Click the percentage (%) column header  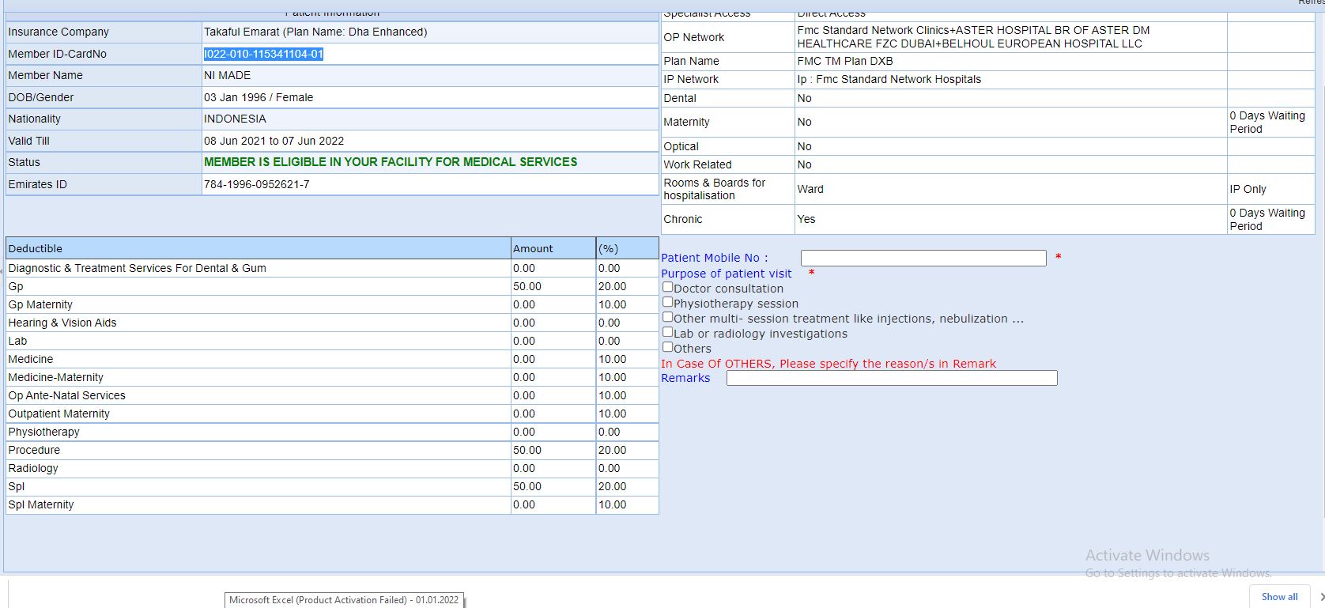(x=608, y=248)
